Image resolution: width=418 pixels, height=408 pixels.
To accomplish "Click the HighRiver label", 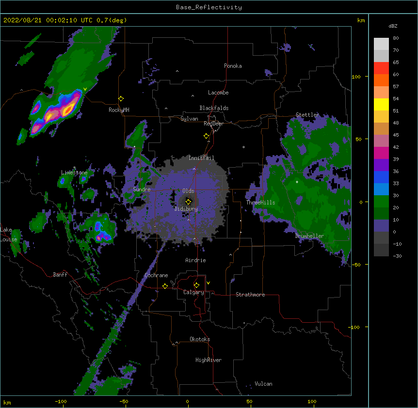I will 209,360.
